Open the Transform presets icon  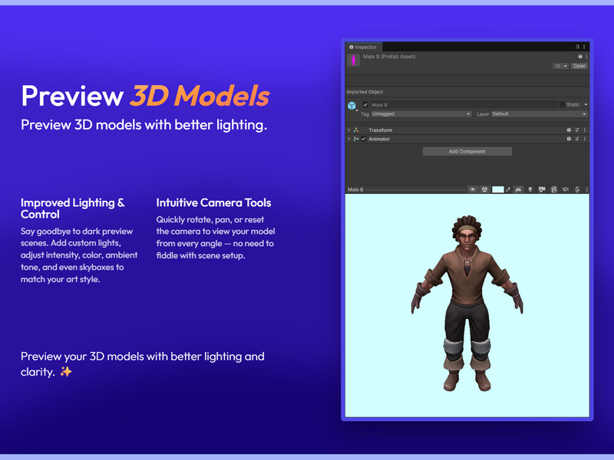click(577, 130)
